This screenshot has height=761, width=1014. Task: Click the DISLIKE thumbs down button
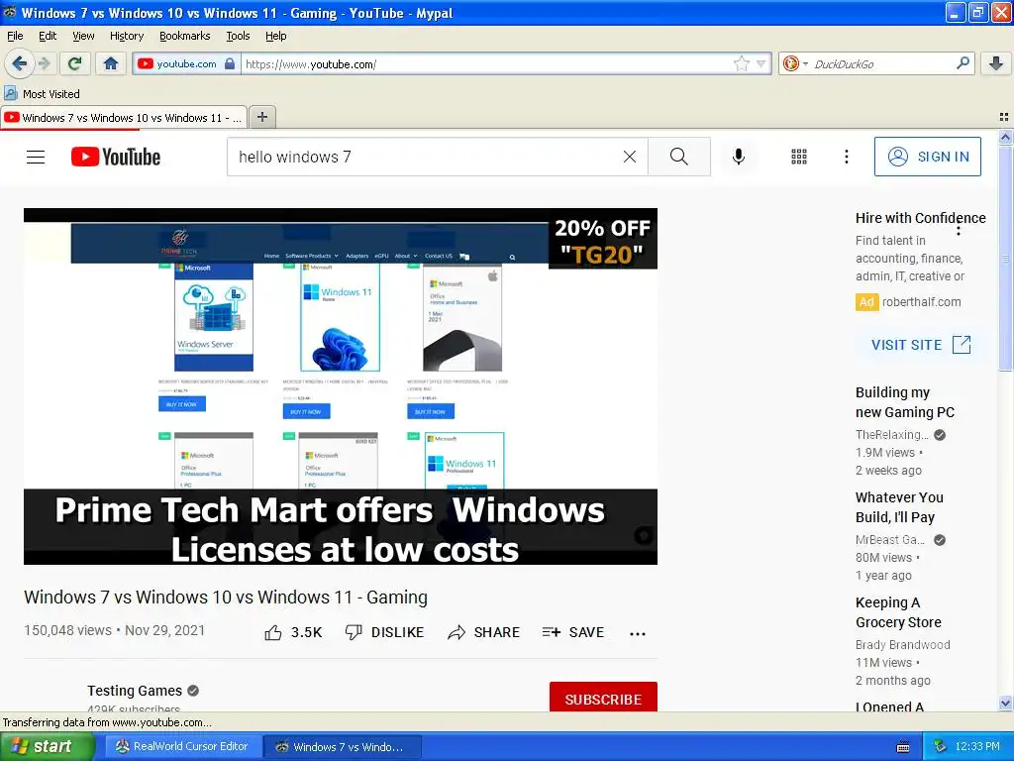coord(384,632)
